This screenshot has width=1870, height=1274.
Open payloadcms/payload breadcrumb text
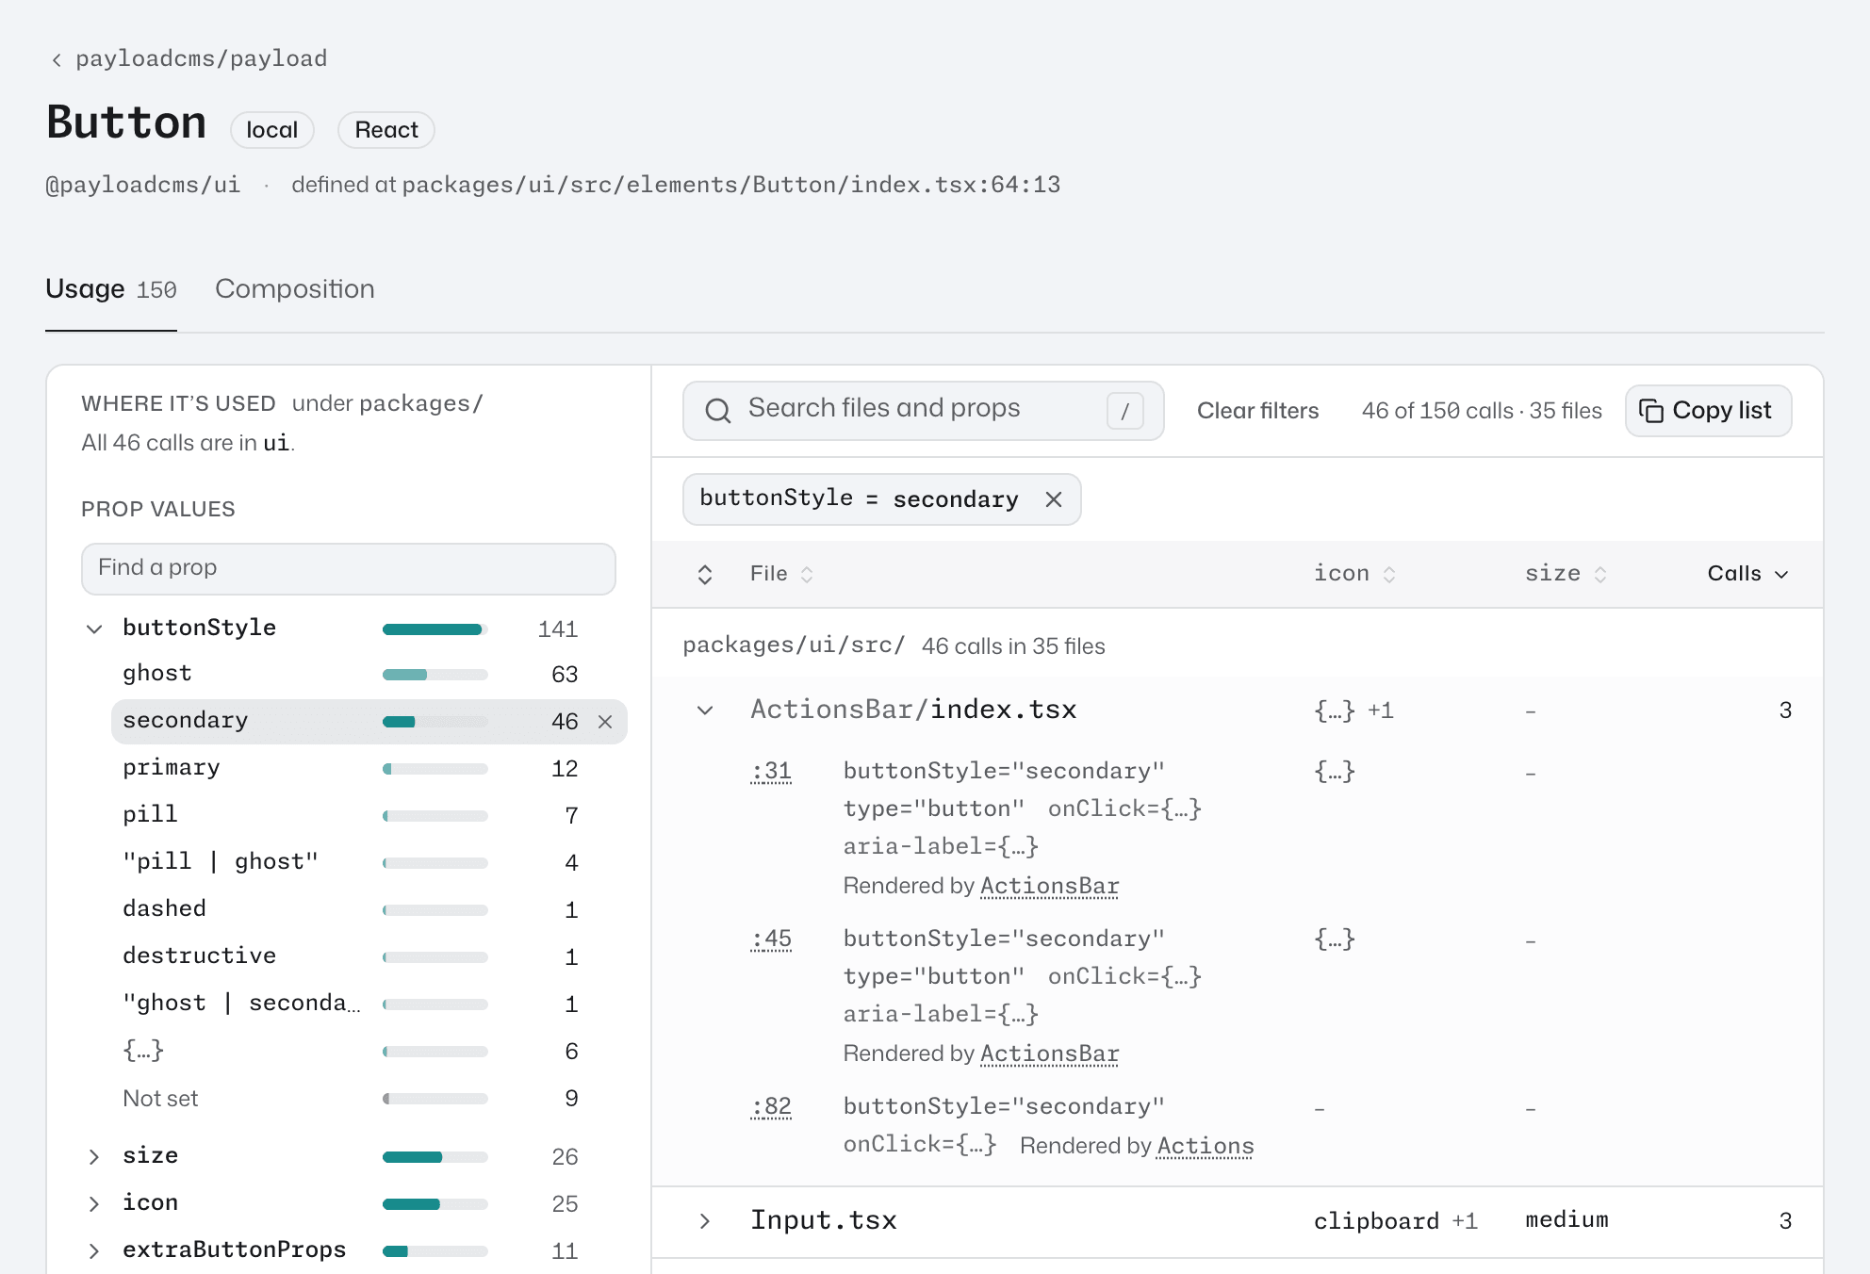202,59
